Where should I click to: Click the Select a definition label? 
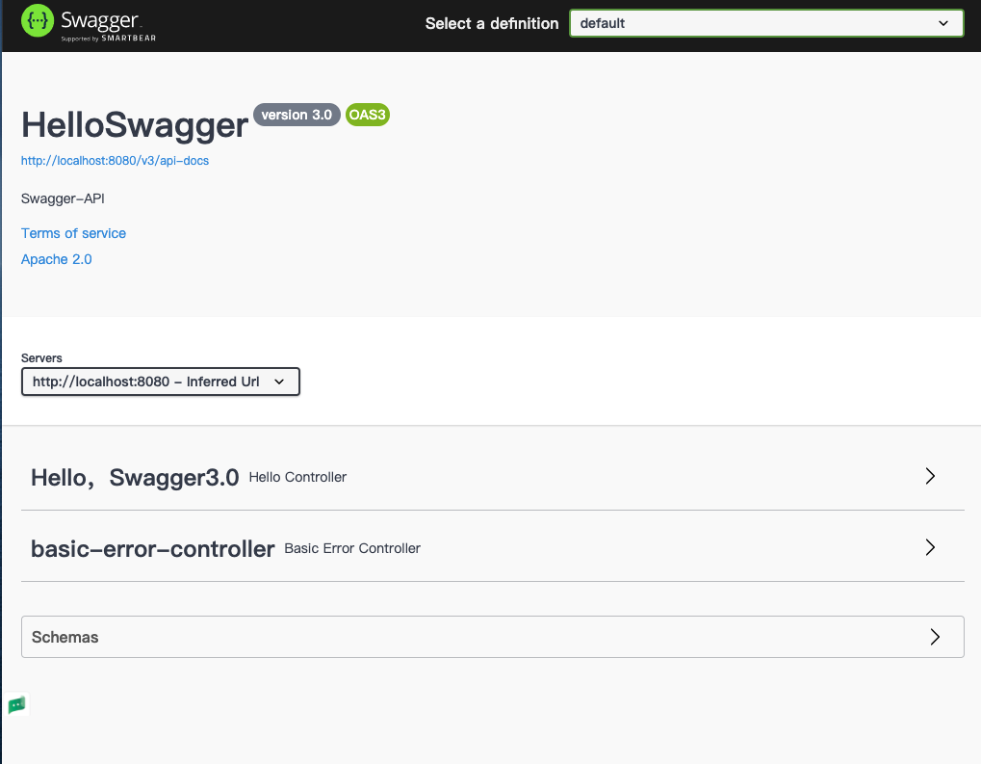point(492,24)
